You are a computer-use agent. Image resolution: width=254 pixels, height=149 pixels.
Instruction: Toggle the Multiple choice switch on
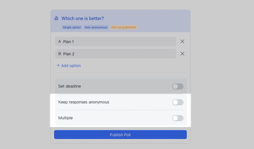pos(178,118)
